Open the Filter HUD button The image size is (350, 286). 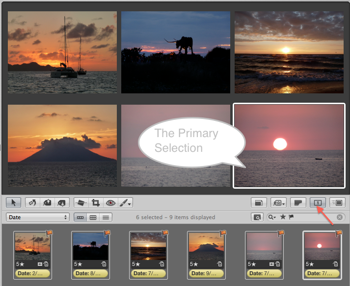[256, 217]
